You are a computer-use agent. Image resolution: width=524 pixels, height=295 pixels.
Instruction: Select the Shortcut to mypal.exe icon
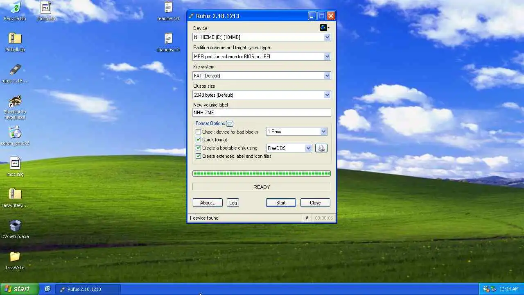(x=15, y=107)
